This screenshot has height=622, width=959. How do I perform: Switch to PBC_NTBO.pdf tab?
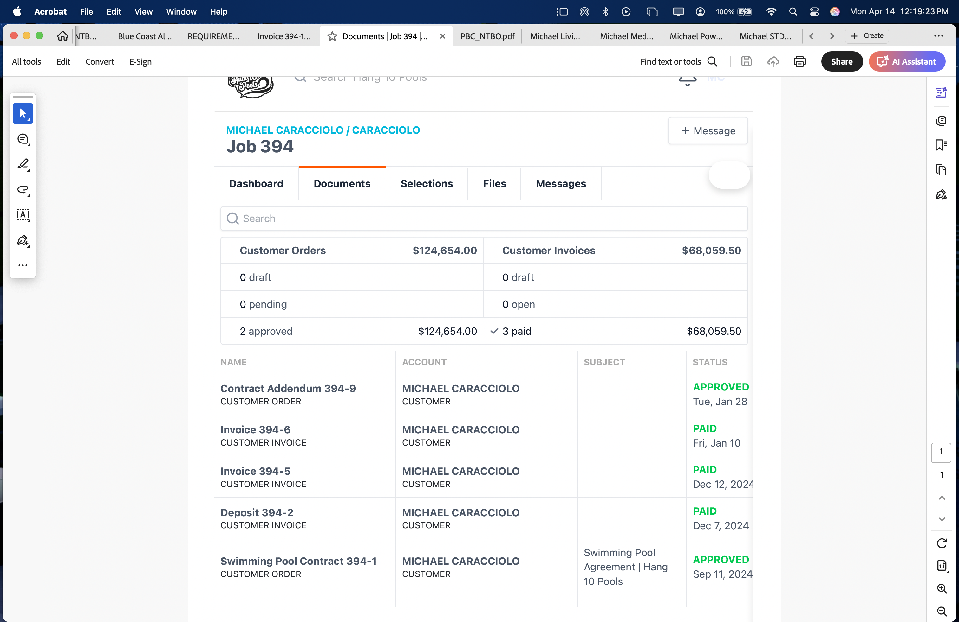coord(487,36)
